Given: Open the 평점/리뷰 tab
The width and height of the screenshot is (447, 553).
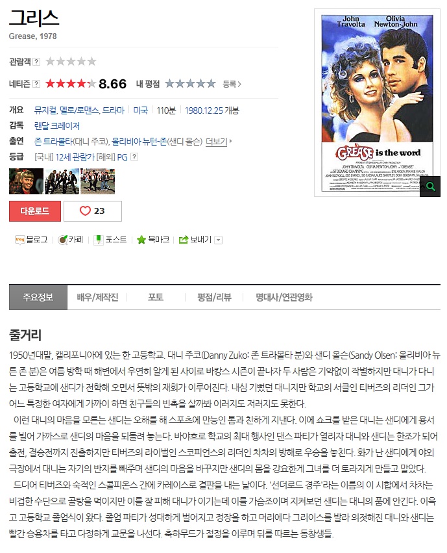Looking at the screenshot, I should pos(214,298).
